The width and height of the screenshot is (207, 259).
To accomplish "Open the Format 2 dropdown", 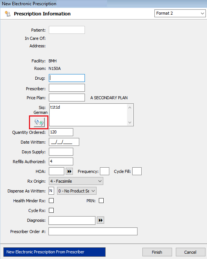I will pos(180,14).
